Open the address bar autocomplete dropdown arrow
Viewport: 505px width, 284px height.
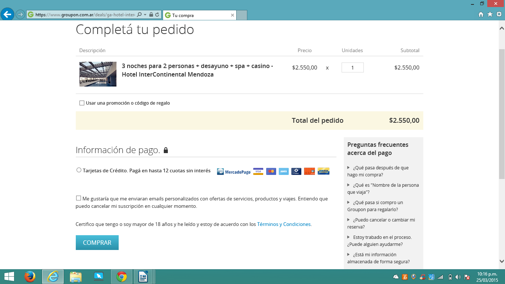click(145, 15)
